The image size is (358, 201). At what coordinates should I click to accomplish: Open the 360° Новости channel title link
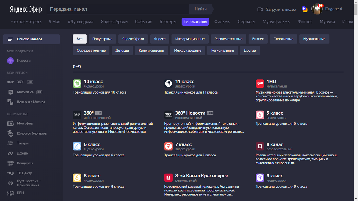190,113
